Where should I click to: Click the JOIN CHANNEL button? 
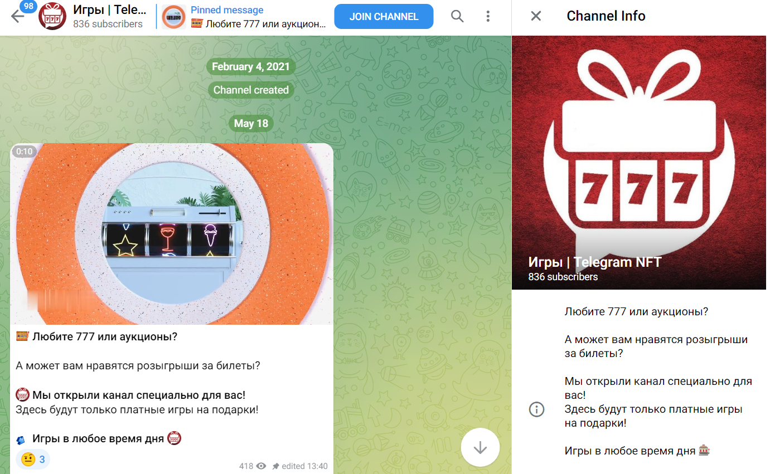(384, 17)
